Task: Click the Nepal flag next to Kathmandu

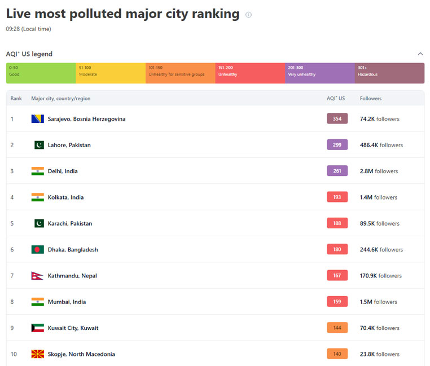Action: point(37,276)
